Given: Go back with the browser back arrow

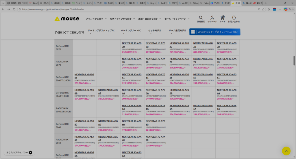Looking at the screenshot, I should coord(3,9).
